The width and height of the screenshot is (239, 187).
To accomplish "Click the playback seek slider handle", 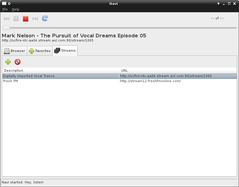I will (6, 28).
